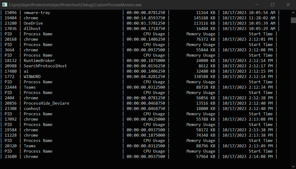Select Teams with PID 20320

[x=30, y=146]
